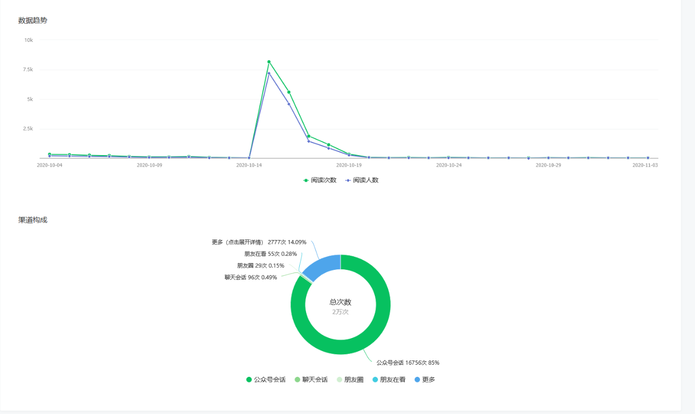This screenshot has height=414, width=695.
Task: Toggle 朋友圈 in the donut chart legend
Action: coord(350,380)
